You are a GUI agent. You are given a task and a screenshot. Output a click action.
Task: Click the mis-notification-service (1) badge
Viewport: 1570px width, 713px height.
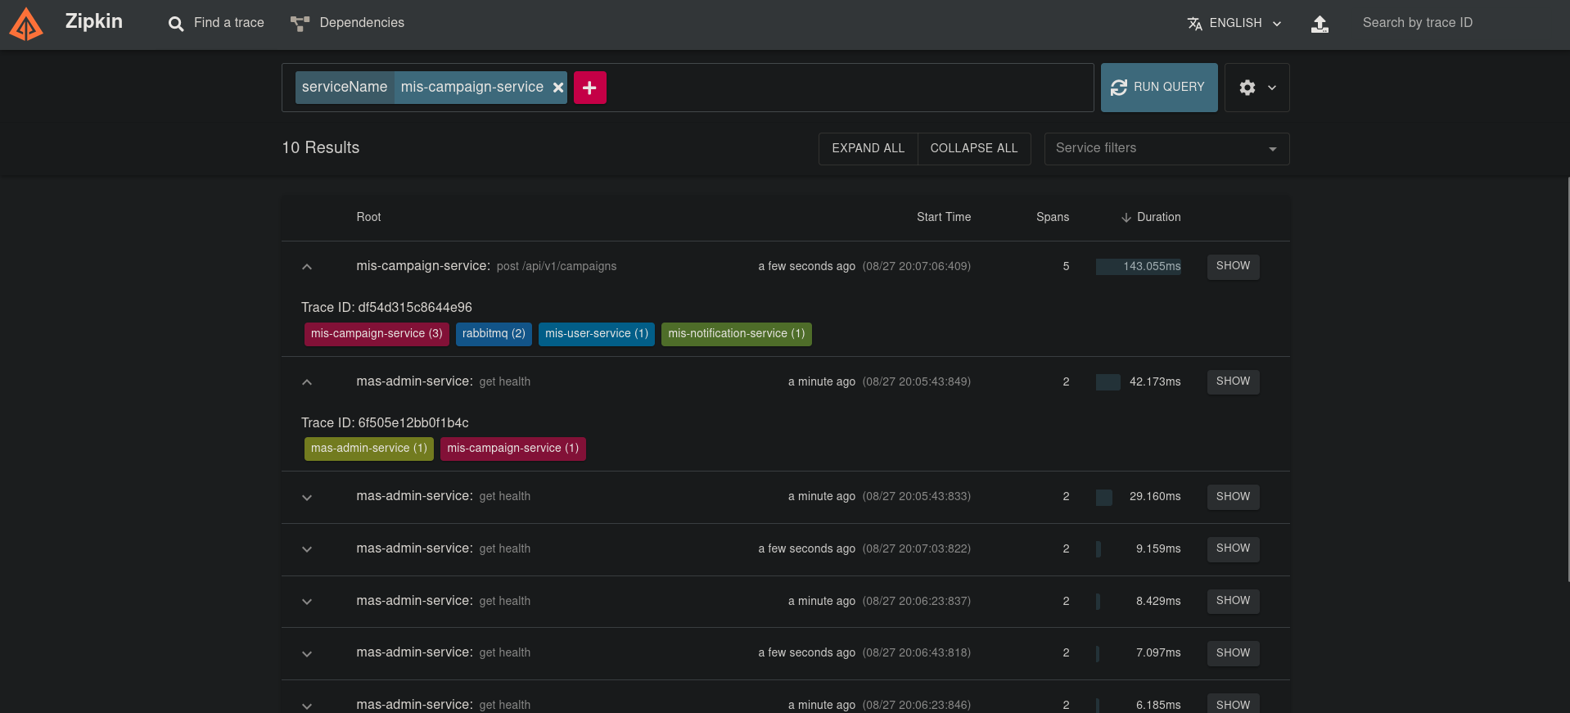[737, 334]
